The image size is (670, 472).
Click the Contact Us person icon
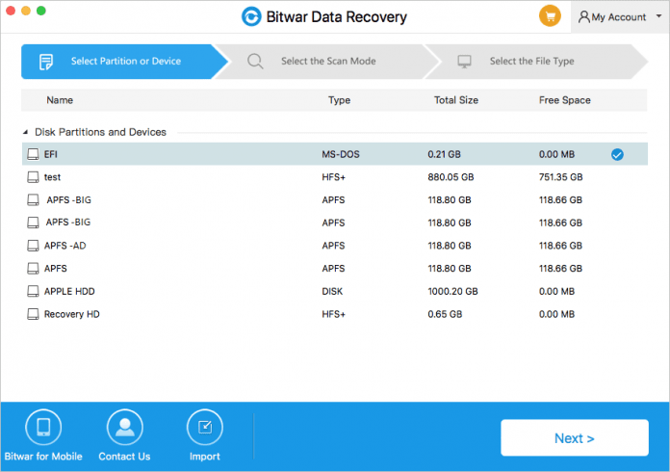coord(124,426)
